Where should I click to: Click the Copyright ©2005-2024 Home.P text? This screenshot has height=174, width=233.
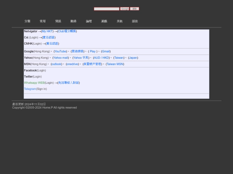click(x=44, y=108)
